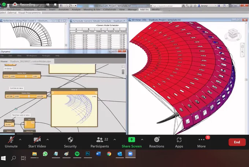Click the red End meeting button
The width and height of the screenshot is (249, 167).
tap(237, 142)
